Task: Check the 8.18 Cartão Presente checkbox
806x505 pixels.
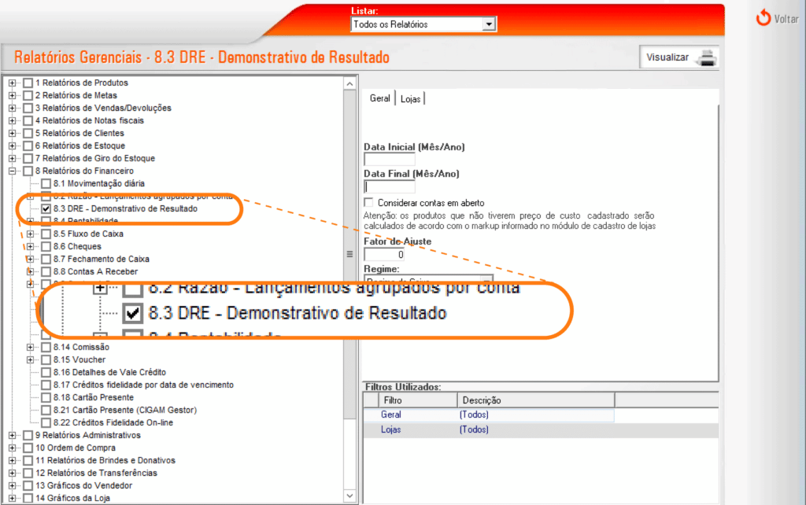Action: coord(46,398)
